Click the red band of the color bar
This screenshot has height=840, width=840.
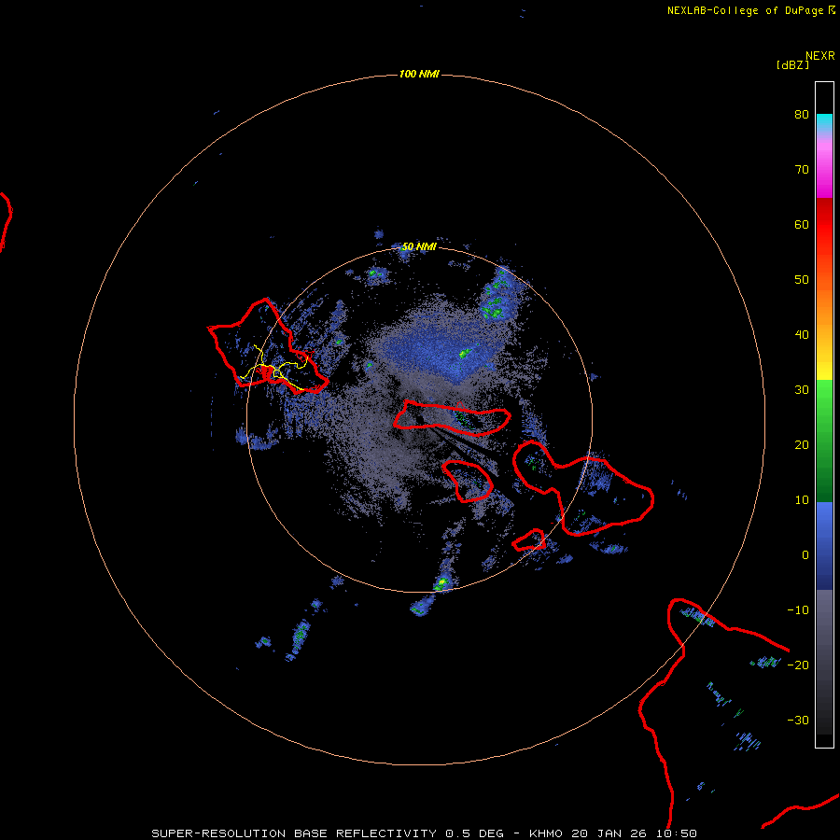pos(824,225)
